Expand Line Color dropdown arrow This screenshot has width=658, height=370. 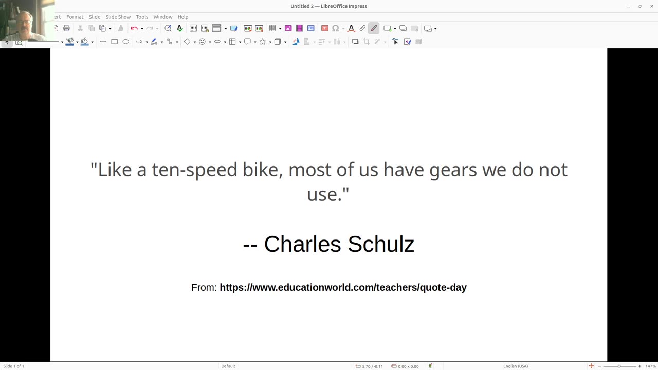point(77,42)
